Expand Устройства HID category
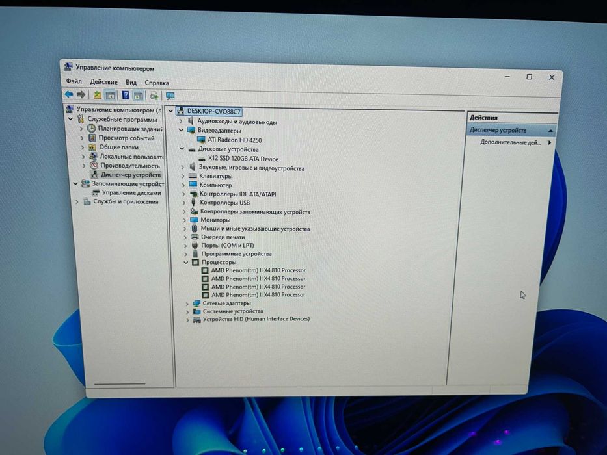Screen dimensions: 607x455 pyautogui.click(x=188, y=320)
